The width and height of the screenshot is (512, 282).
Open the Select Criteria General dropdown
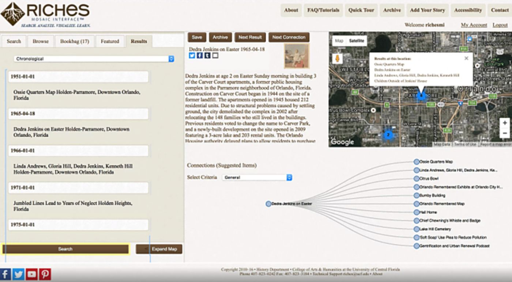pyautogui.click(x=257, y=178)
